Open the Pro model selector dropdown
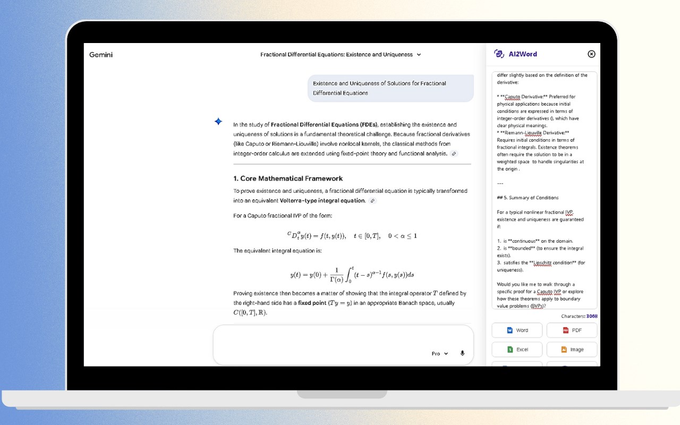Viewport: 680px width, 425px height. [x=439, y=353]
